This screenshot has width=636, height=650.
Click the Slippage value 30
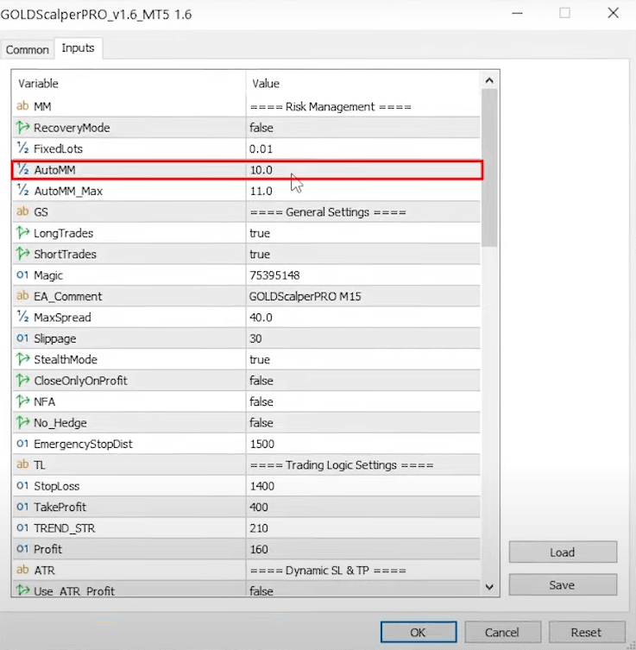[255, 338]
